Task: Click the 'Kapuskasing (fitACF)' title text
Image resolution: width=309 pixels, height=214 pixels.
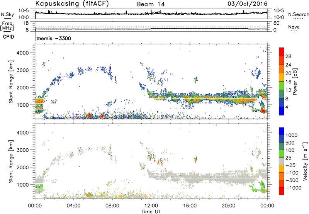Action: (x=72, y=4)
